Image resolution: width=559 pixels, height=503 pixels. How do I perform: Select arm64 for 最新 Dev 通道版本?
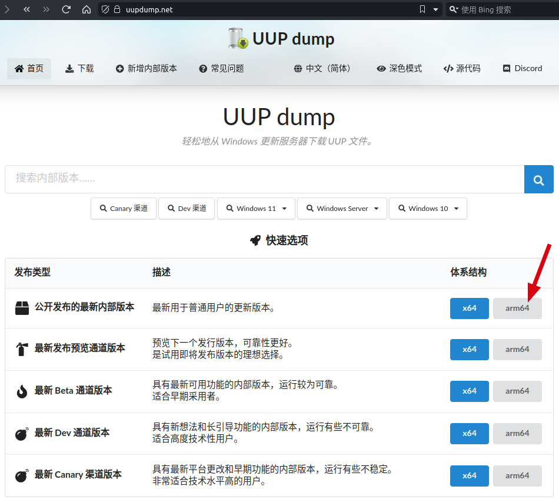tap(517, 434)
